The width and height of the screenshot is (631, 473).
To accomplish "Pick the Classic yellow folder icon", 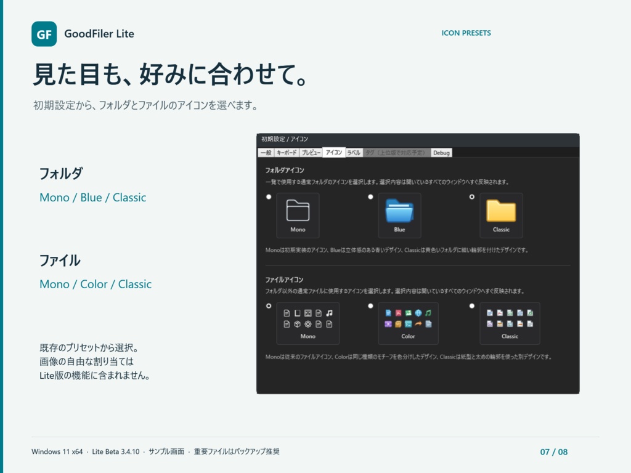I will [x=501, y=215].
